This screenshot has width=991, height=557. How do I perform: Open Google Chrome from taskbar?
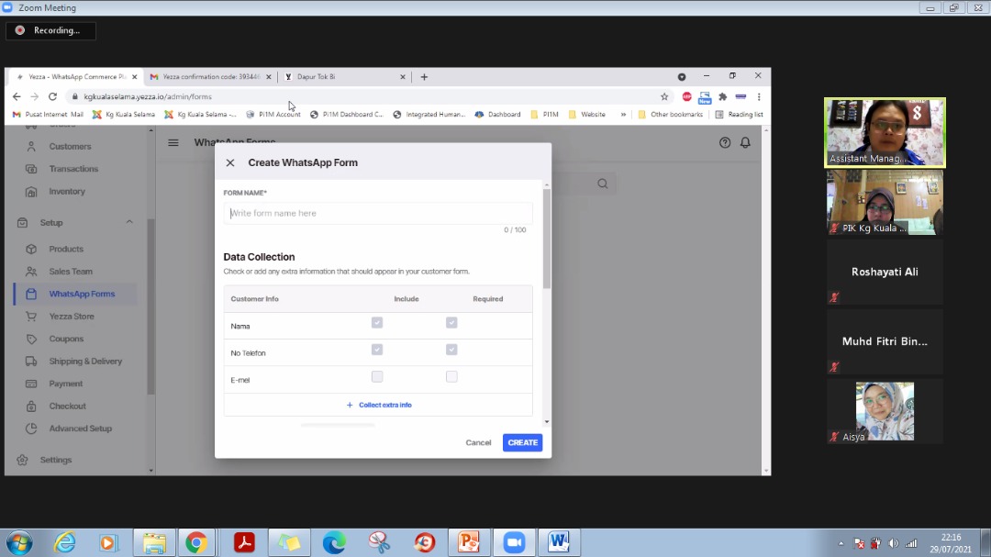196,542
